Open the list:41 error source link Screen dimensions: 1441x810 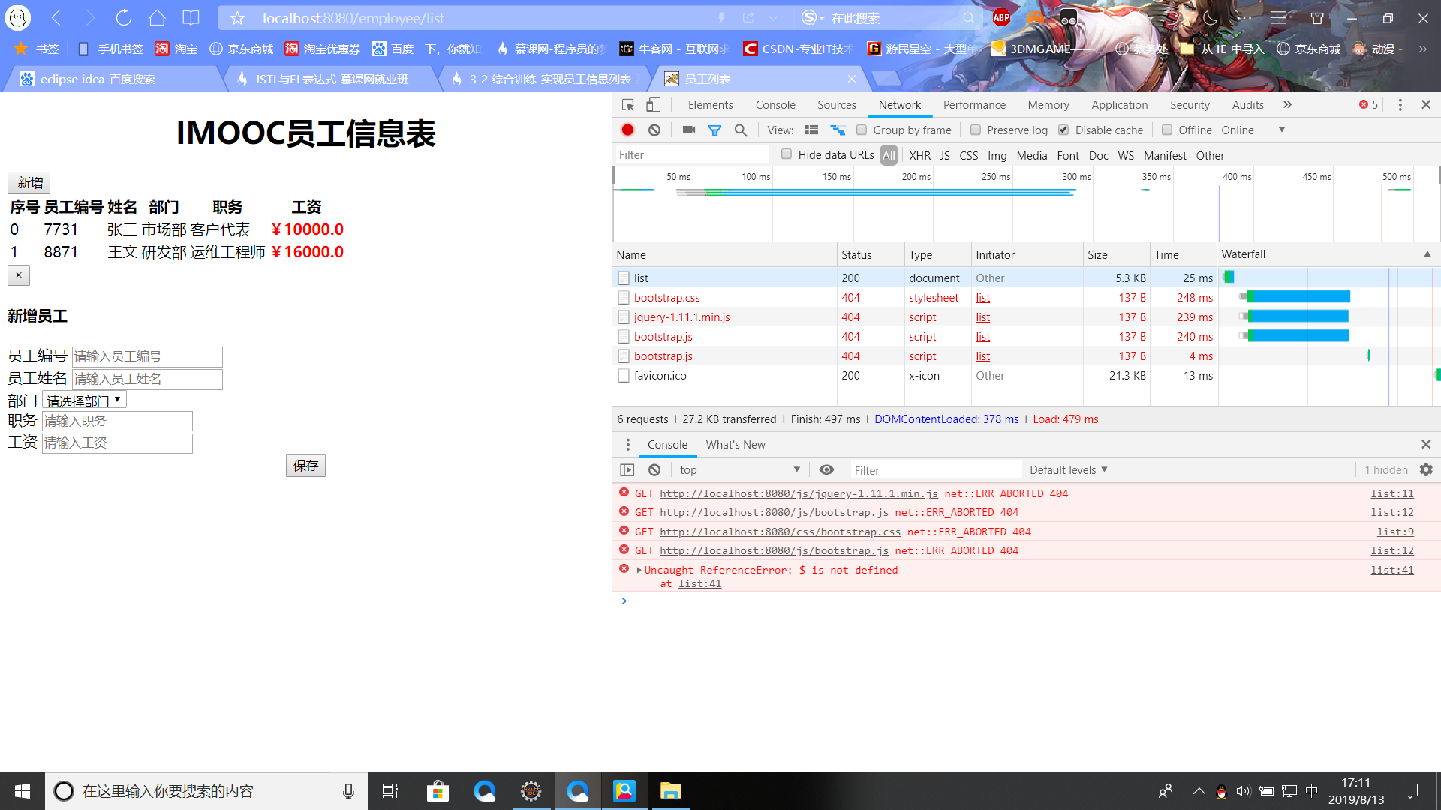pyautogui.click(x=1391, y=569)
